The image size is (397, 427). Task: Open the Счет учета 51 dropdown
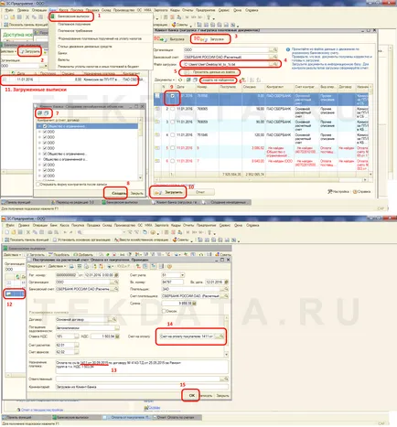tap(182, 275)
